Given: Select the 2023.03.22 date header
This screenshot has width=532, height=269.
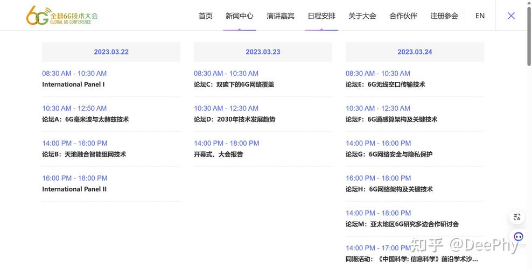Looking at the screenshot, I should (111, 52).
